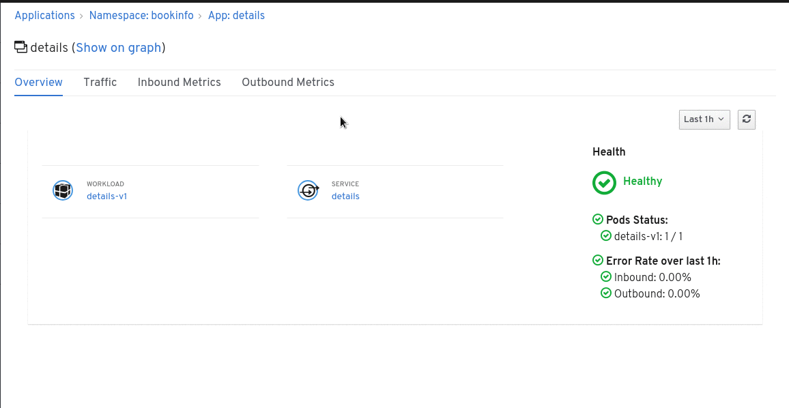Open the Namespace: bookinfo breadcrumb link
The image size is (789, 408).
tap(141, 15)
